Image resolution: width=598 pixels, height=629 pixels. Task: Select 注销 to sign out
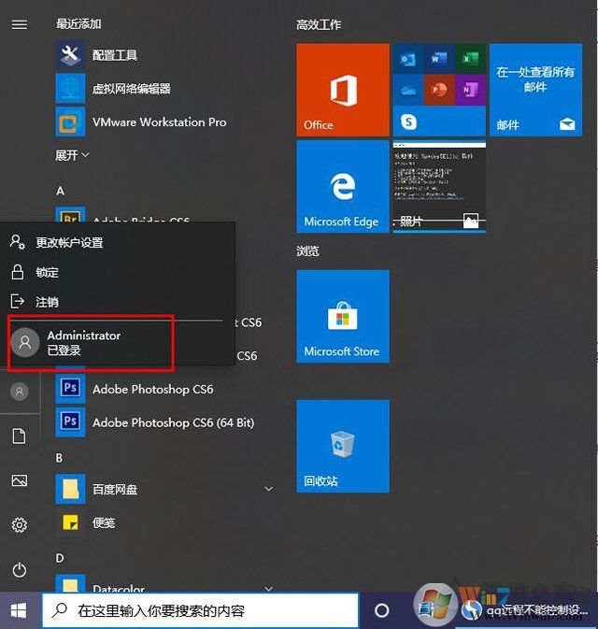(118, 302)
